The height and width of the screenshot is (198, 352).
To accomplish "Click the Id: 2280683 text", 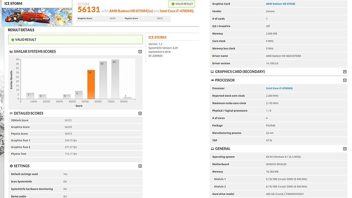I will (155, 56).
